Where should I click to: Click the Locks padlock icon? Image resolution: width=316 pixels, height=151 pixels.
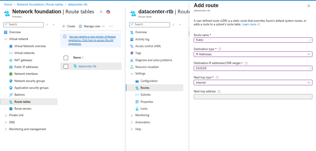click(137, 109)
